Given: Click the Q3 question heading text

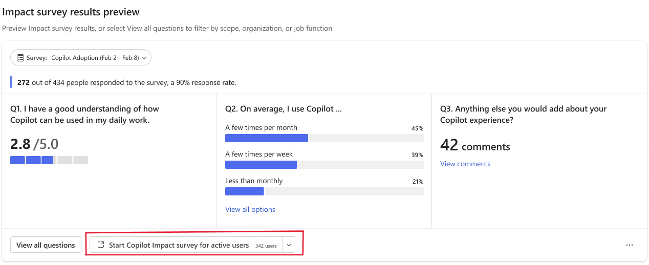Looking at the screenshot, I should click(x=524, y=114).
